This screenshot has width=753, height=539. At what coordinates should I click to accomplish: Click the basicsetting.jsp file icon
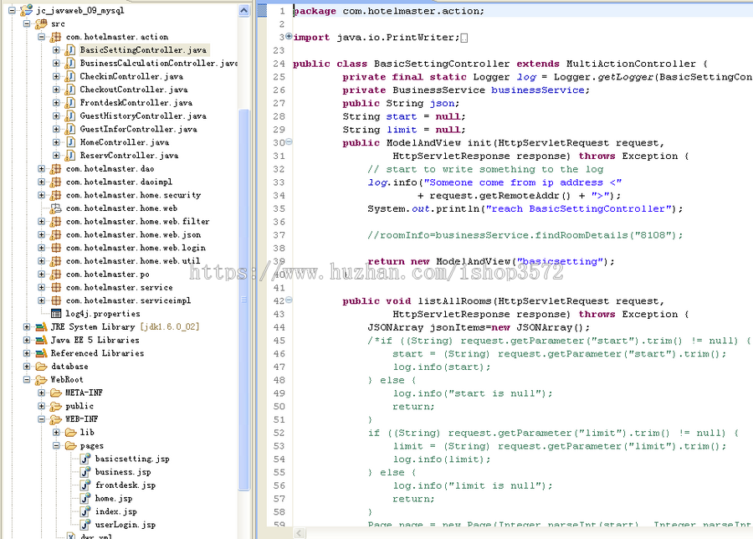coord(85,459)
